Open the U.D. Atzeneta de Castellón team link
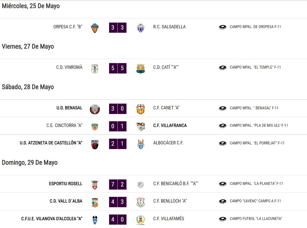The width and height of the screenshot is (307, 228). click(x=51, y=143)
